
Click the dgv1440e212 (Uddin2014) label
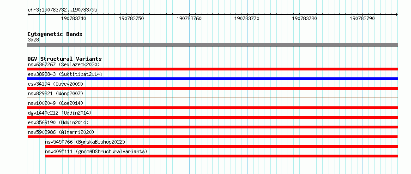[x=60, y=113]
